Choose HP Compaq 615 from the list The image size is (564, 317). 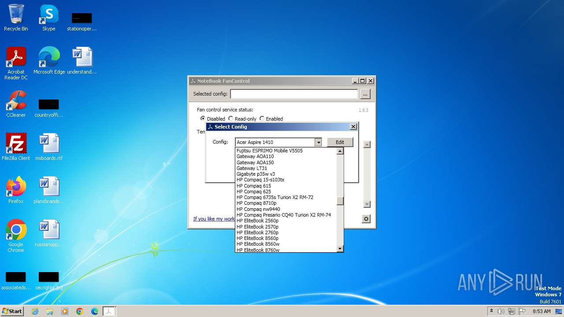[286, 186]
